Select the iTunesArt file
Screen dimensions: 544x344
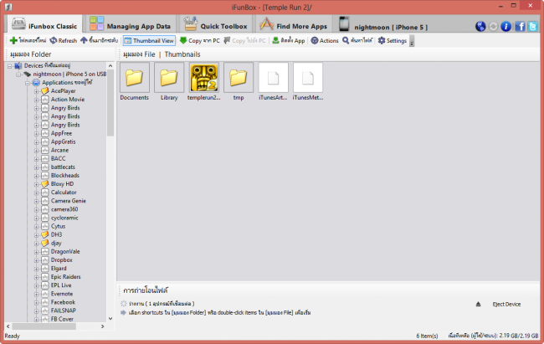pos(273,82)
